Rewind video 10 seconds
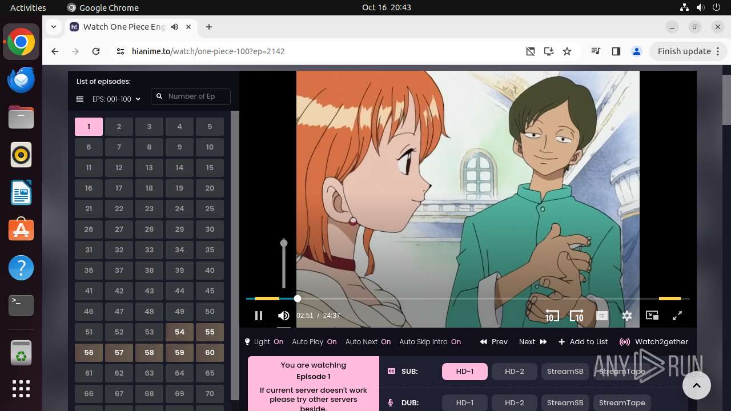Viewport: 731px width, 411px height. click(x=552, y=316)
